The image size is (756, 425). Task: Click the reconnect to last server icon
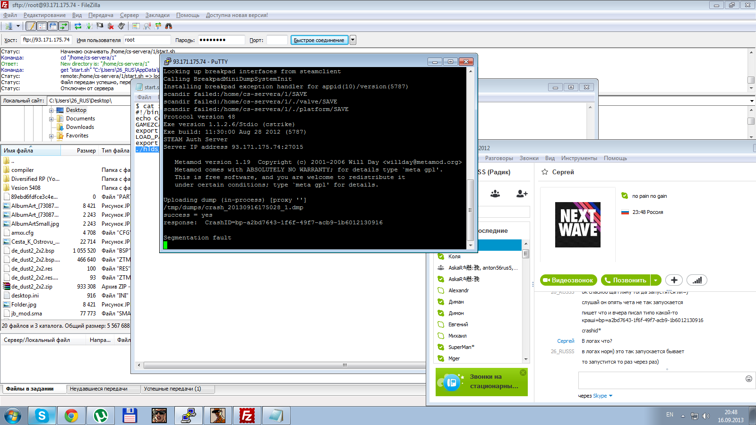pyautogui.click(x=121, y=26)
